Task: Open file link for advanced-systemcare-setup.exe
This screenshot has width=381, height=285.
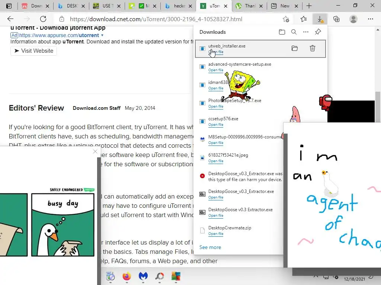Action: tap(215, 70)
